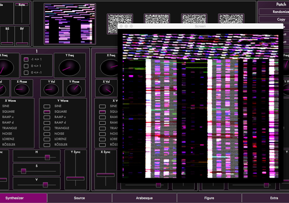Click the second oscillator's X Vol knob
Viewport: 289px width, 203px height.
coord(106,89)
